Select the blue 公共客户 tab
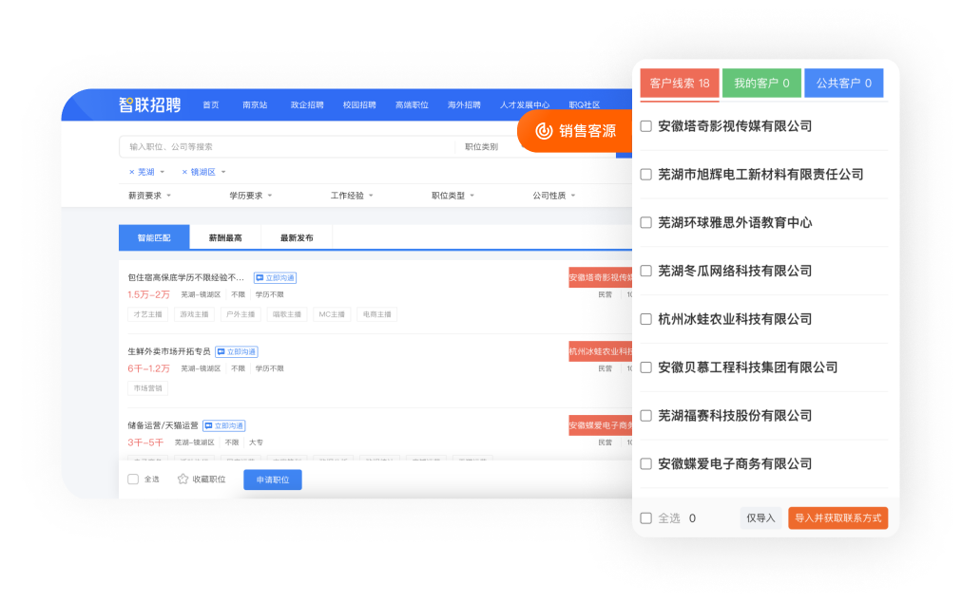Viewport: 962px width, 602px height. coord(843,84)
